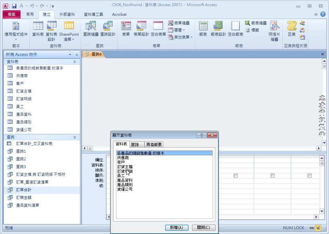
Task: Select the Queries (查詢) tab in dialog
Action: [136, 144]
